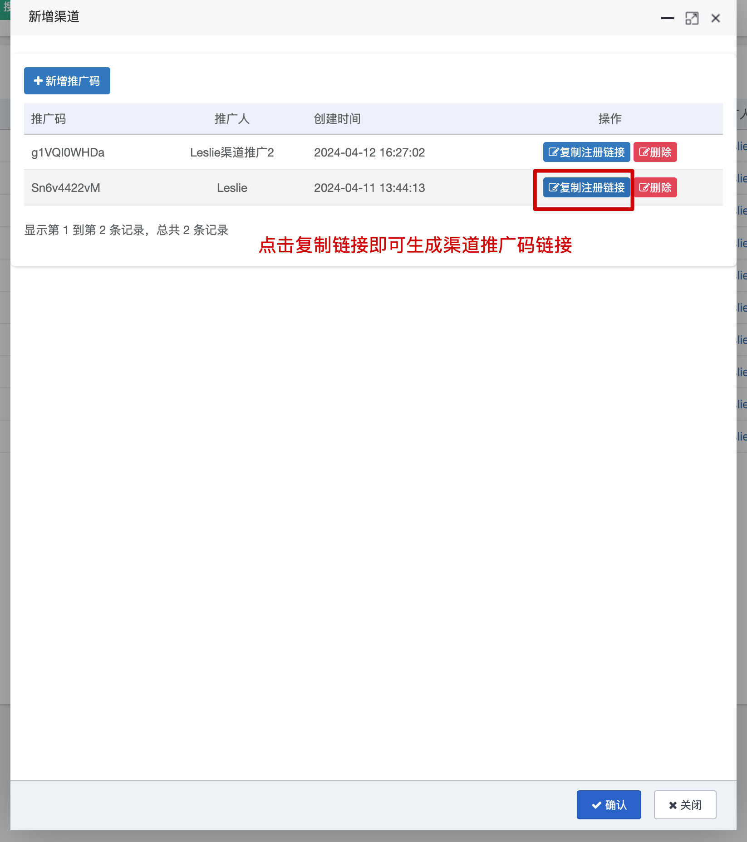Screen dimensions: 747x842
Task: Click the 操作 column header
Action: (609, 119)
